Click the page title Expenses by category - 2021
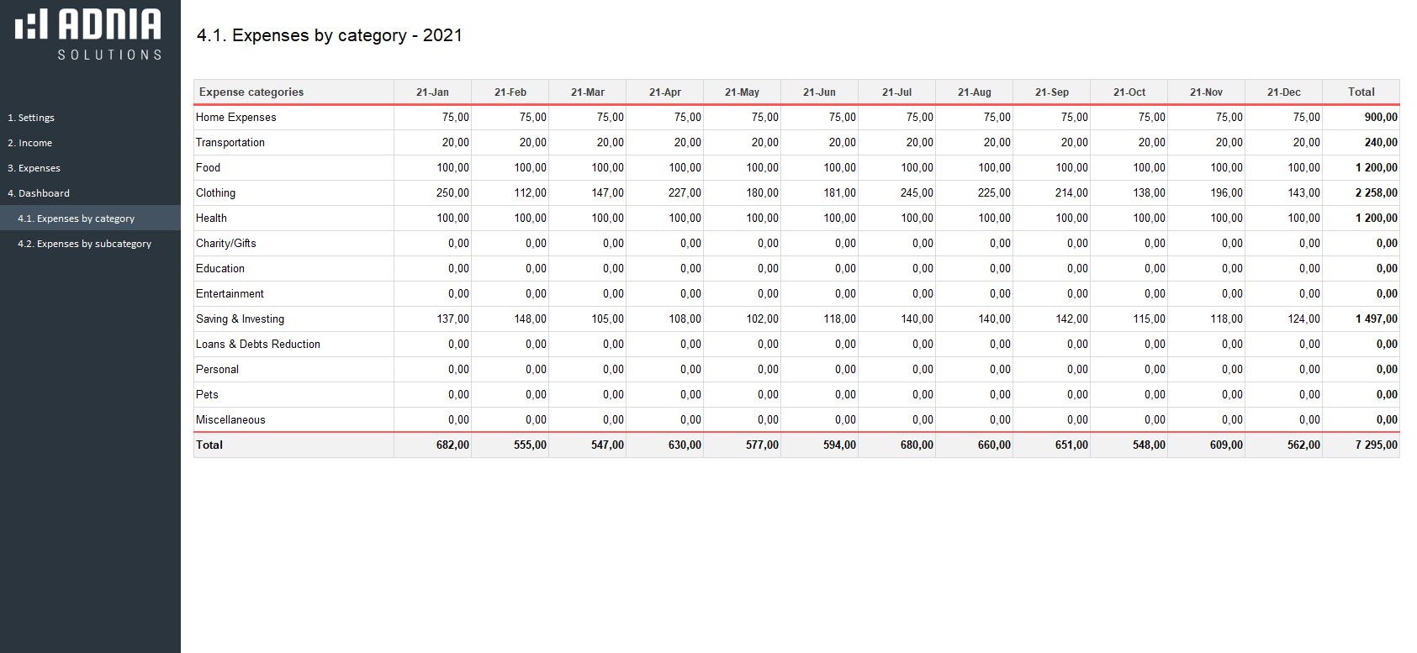Screen dimensions: 1417x653 pos(330,35)
